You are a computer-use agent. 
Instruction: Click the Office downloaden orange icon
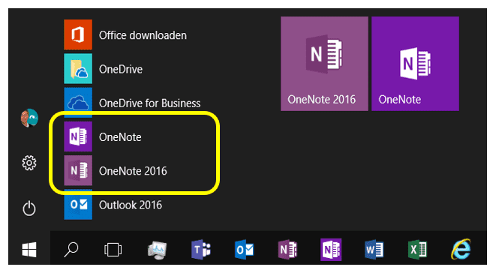(78, 34)
